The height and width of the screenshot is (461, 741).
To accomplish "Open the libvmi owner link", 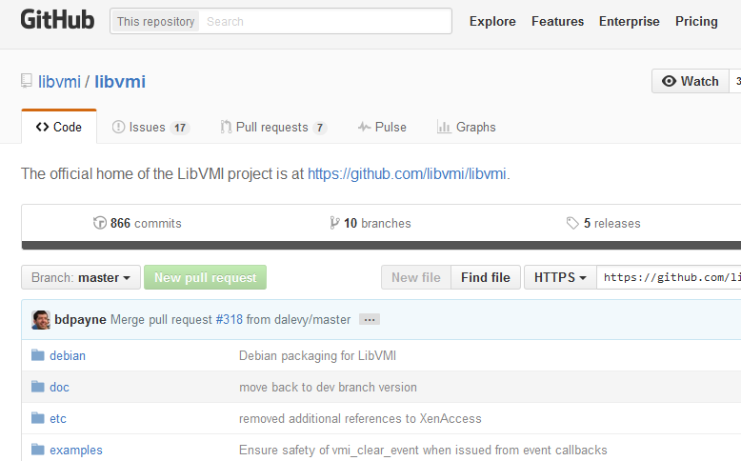I will (60, 81).
